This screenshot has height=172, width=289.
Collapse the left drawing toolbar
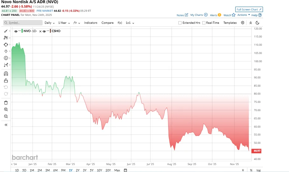pos(6,125)
